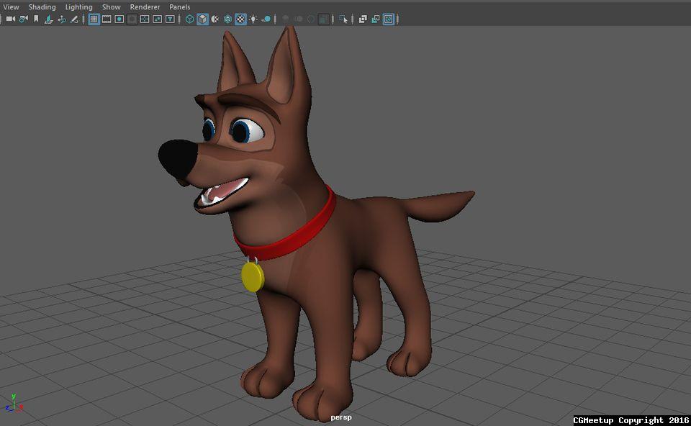Activate the 2D Pan/Zoom icon
Viewport: 691px width, 426px height.
coord(62,19)
